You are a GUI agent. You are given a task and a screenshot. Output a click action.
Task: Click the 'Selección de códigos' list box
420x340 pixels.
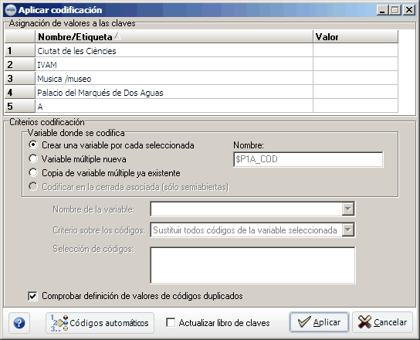coord(252,265)
